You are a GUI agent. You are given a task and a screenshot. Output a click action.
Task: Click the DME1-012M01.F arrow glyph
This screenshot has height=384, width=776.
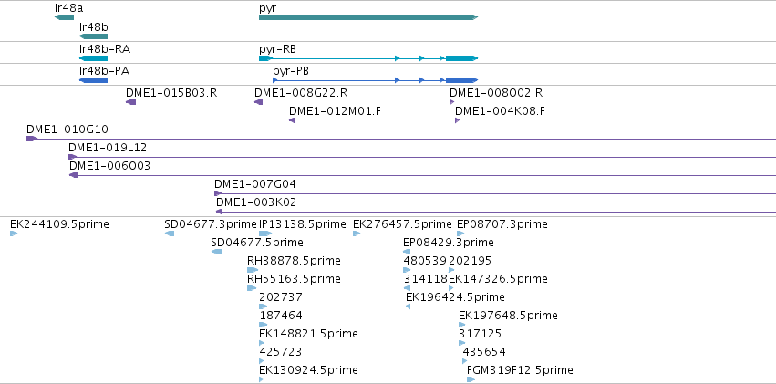point(292,120)
